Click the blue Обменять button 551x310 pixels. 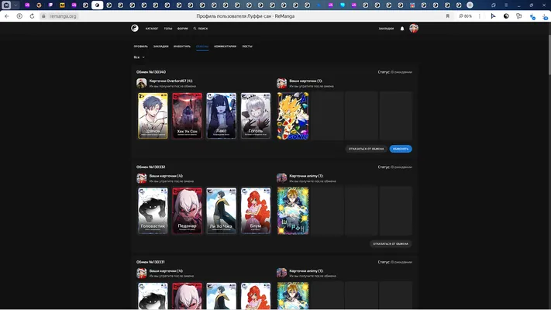[401, 149]
